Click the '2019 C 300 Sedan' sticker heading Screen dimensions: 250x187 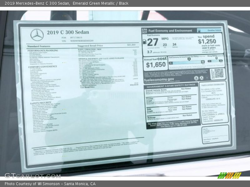pyautogui.click(x=68, y=32)
